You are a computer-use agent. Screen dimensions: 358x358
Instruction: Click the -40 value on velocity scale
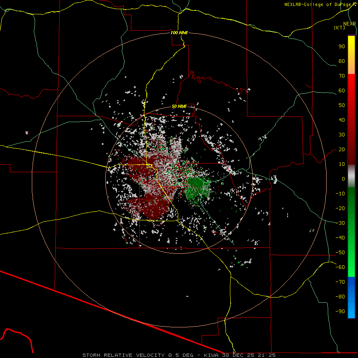click(x=340, y=238)
